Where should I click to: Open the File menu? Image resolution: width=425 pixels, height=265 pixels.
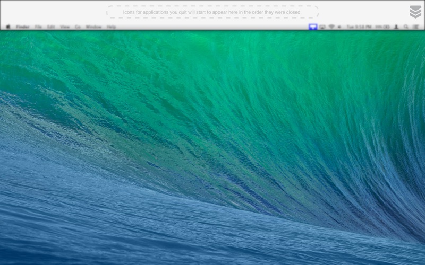coord(38,27)
